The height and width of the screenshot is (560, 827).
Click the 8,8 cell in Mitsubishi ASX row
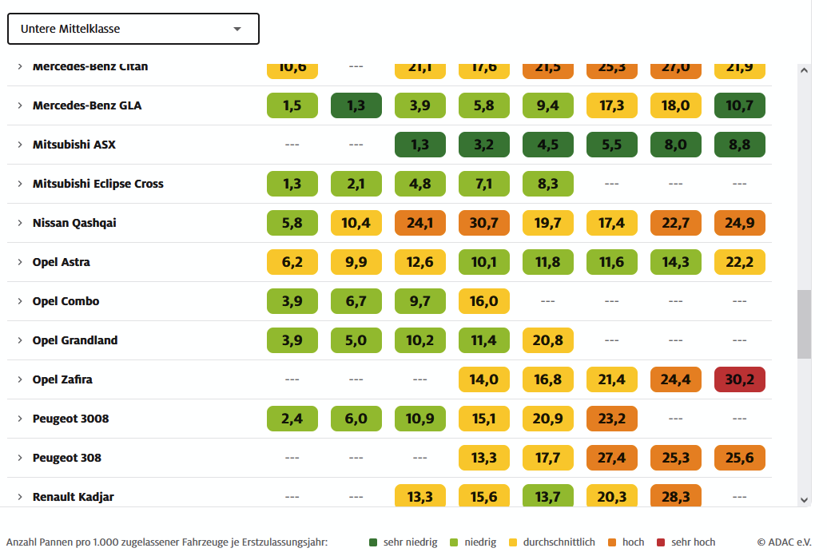[739, 145]
